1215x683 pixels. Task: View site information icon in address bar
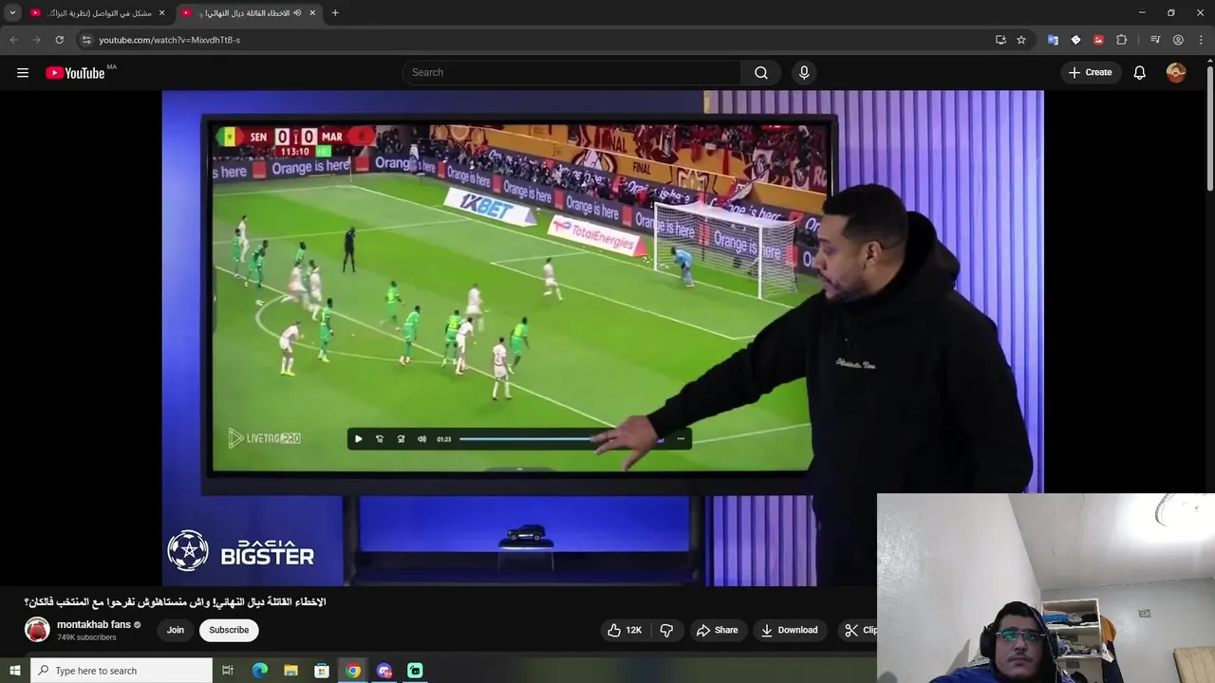click(x=85, y=40)
